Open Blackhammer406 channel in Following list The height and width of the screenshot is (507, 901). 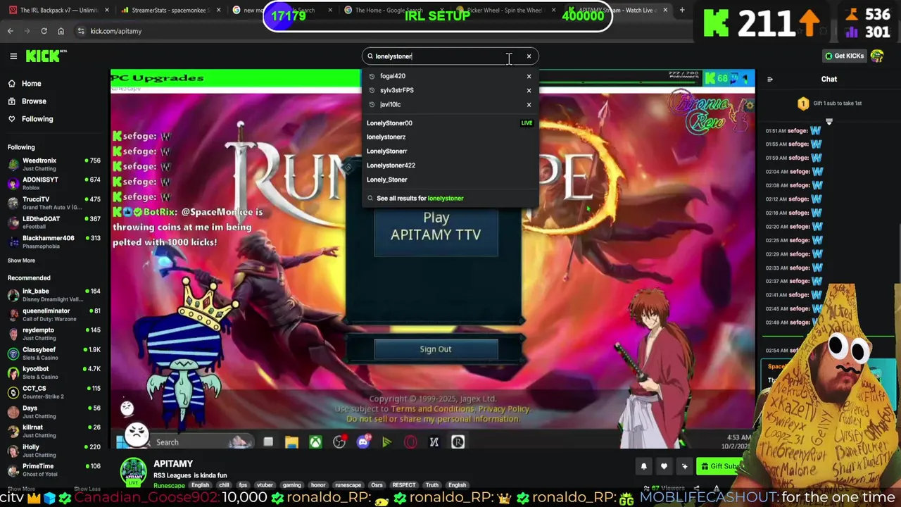[55, 242]
